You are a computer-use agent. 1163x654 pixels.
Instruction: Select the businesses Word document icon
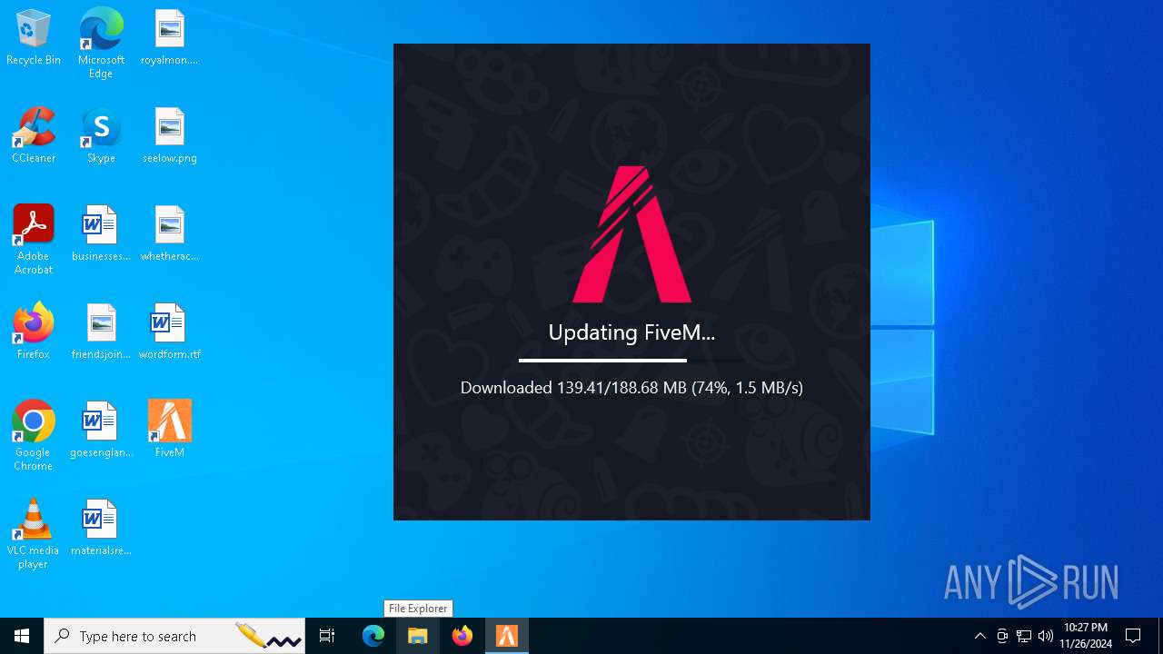[101, 234]
